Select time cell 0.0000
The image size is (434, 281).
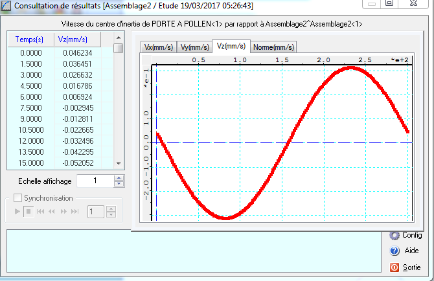pyautogui.click(x=31, y=53)
